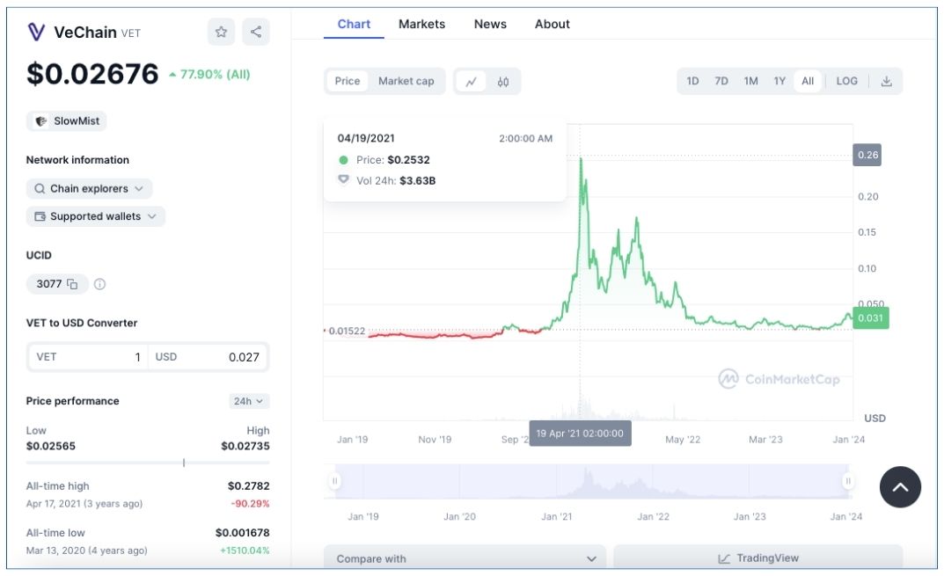
Task: Select the Market cap chart toggle
Action: (x=406, y=81)
